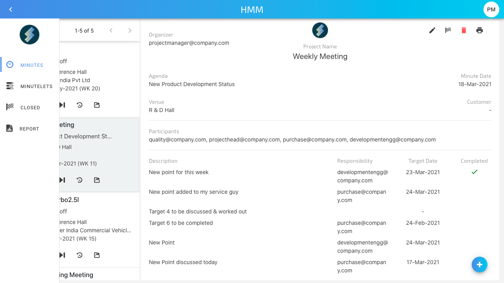Screen dimensions: 504x283
Task: Click the target date 24-Feb-2021
Action: click(423, 223)
